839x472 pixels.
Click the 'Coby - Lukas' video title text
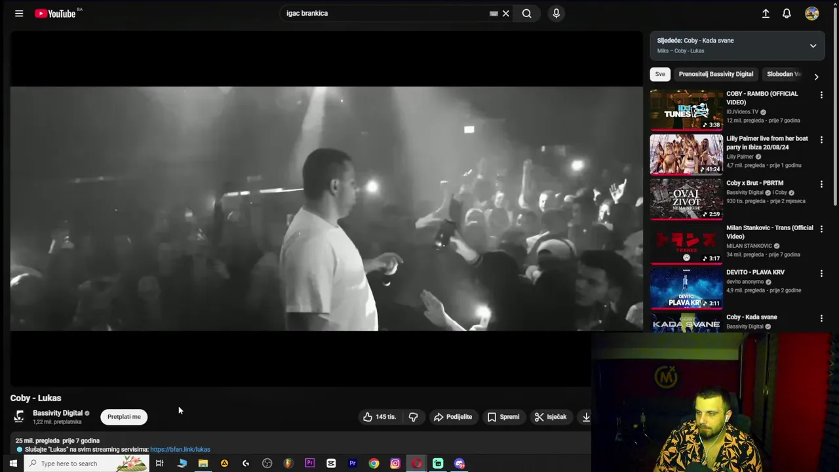point(35,398)
